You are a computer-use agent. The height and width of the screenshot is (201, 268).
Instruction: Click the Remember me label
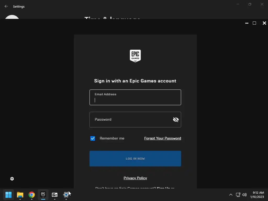[x=112, y=138]
